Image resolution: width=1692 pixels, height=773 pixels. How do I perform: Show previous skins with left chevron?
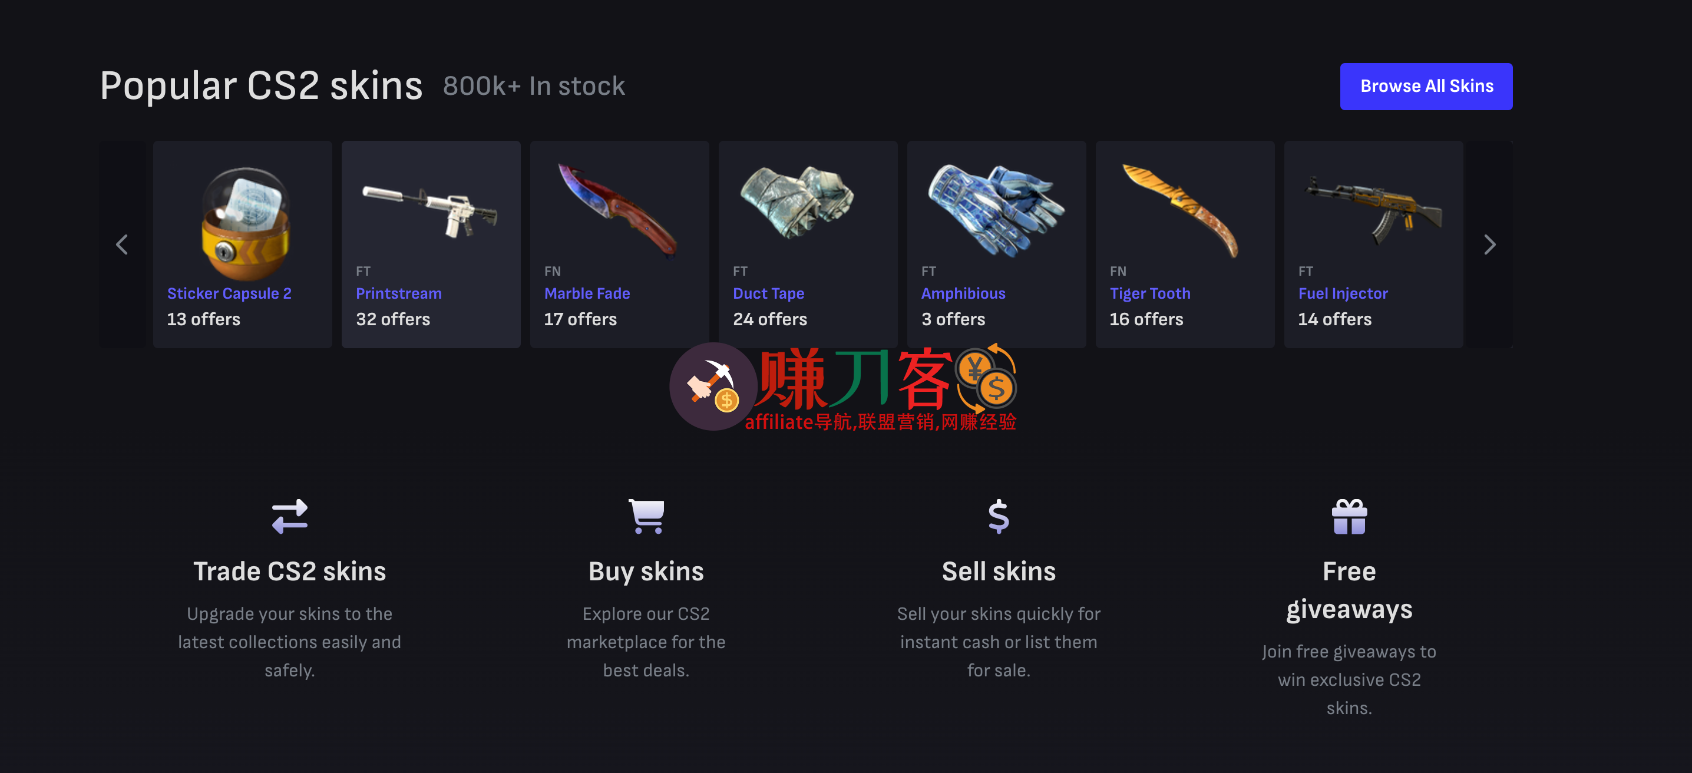point(121,245)
